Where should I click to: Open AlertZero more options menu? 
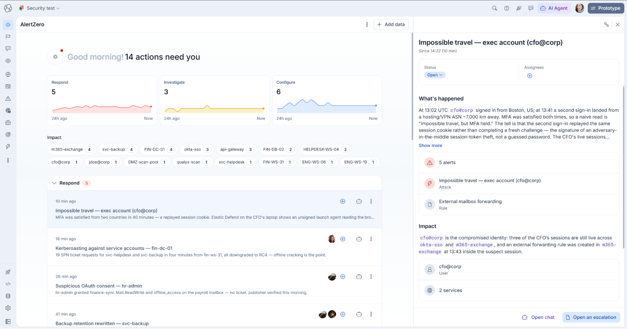click(367, 24)
